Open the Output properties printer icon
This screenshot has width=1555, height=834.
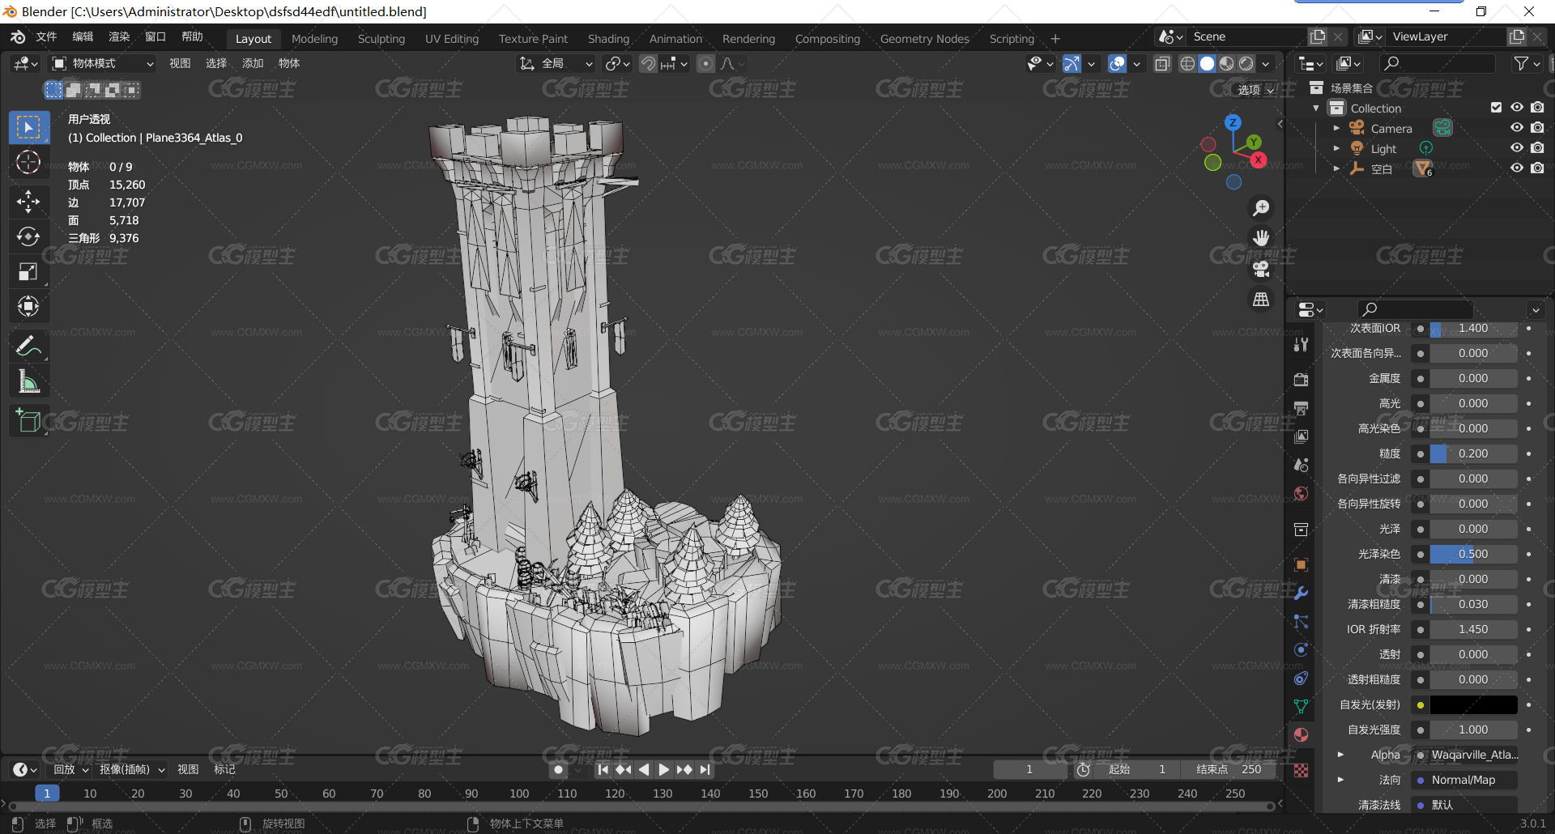pyautogui.click(x=1301, y=407)
